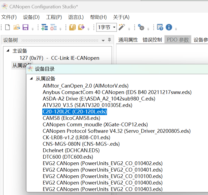Select Dchelnet (DCHCAN.EDS)
The width and height of the screenshot is (208, 195).
click(x=71, y=151)
